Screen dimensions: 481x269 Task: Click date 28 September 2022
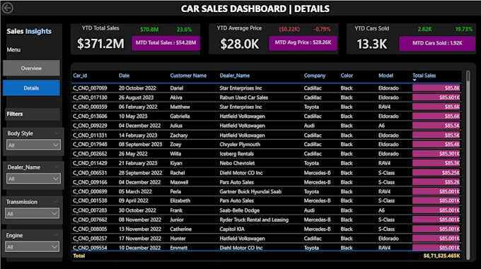pos(140,173)
